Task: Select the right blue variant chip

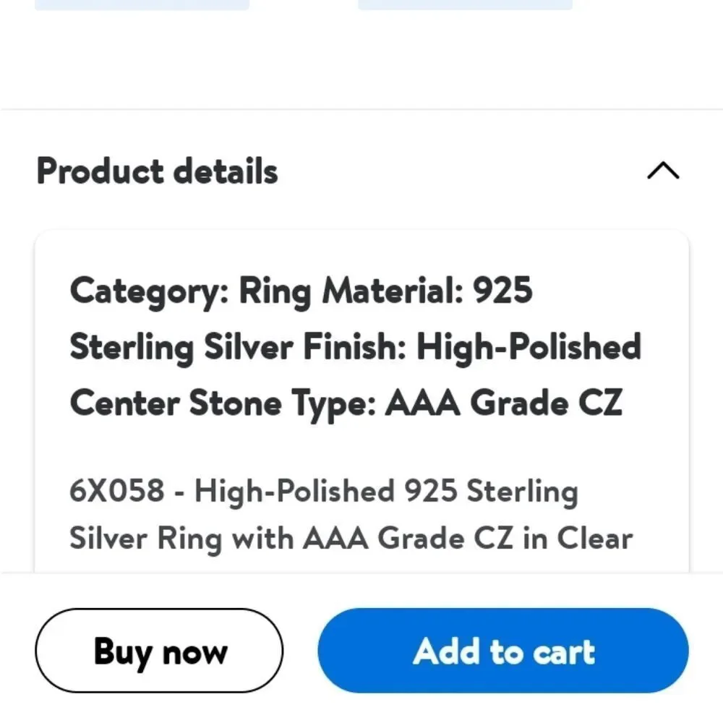Action: click(466, 4)
